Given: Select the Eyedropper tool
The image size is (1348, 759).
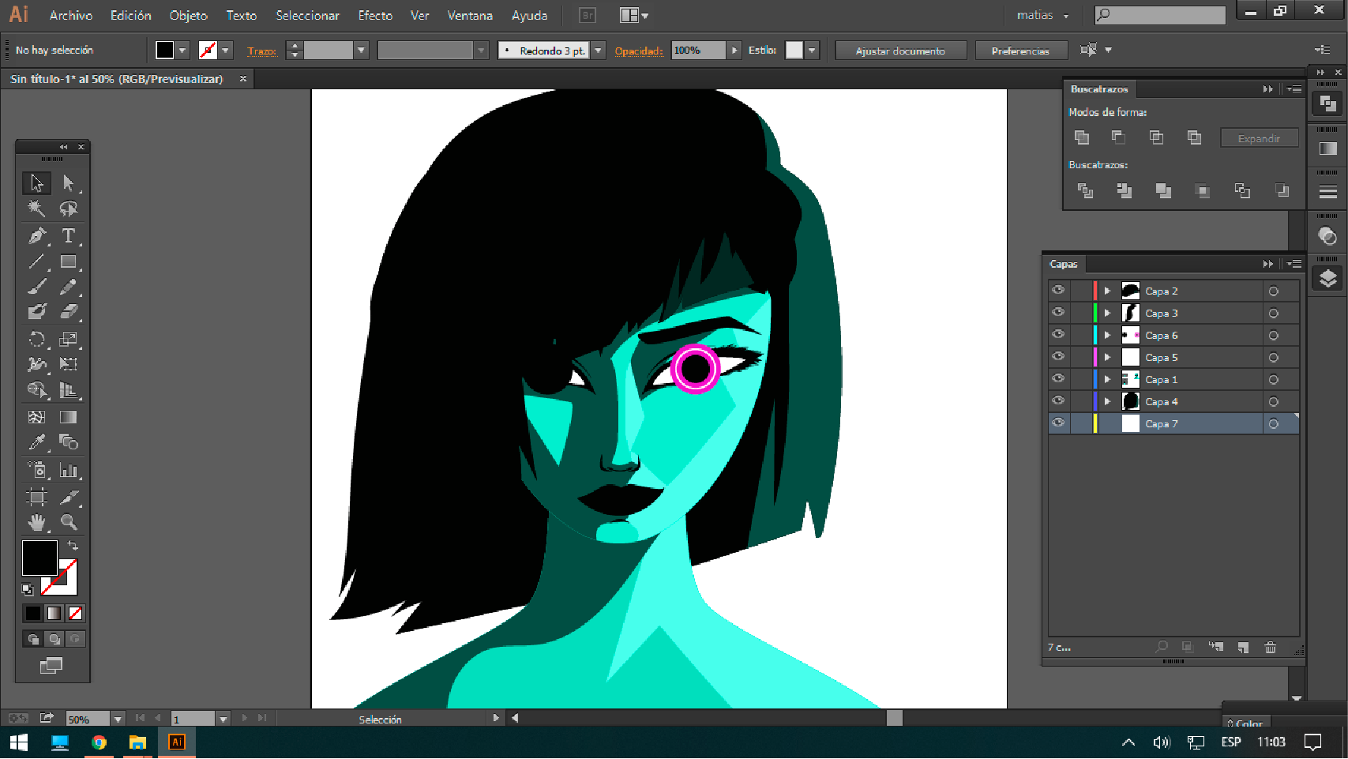Looking at the screenshot, I should tap(36, 442).
